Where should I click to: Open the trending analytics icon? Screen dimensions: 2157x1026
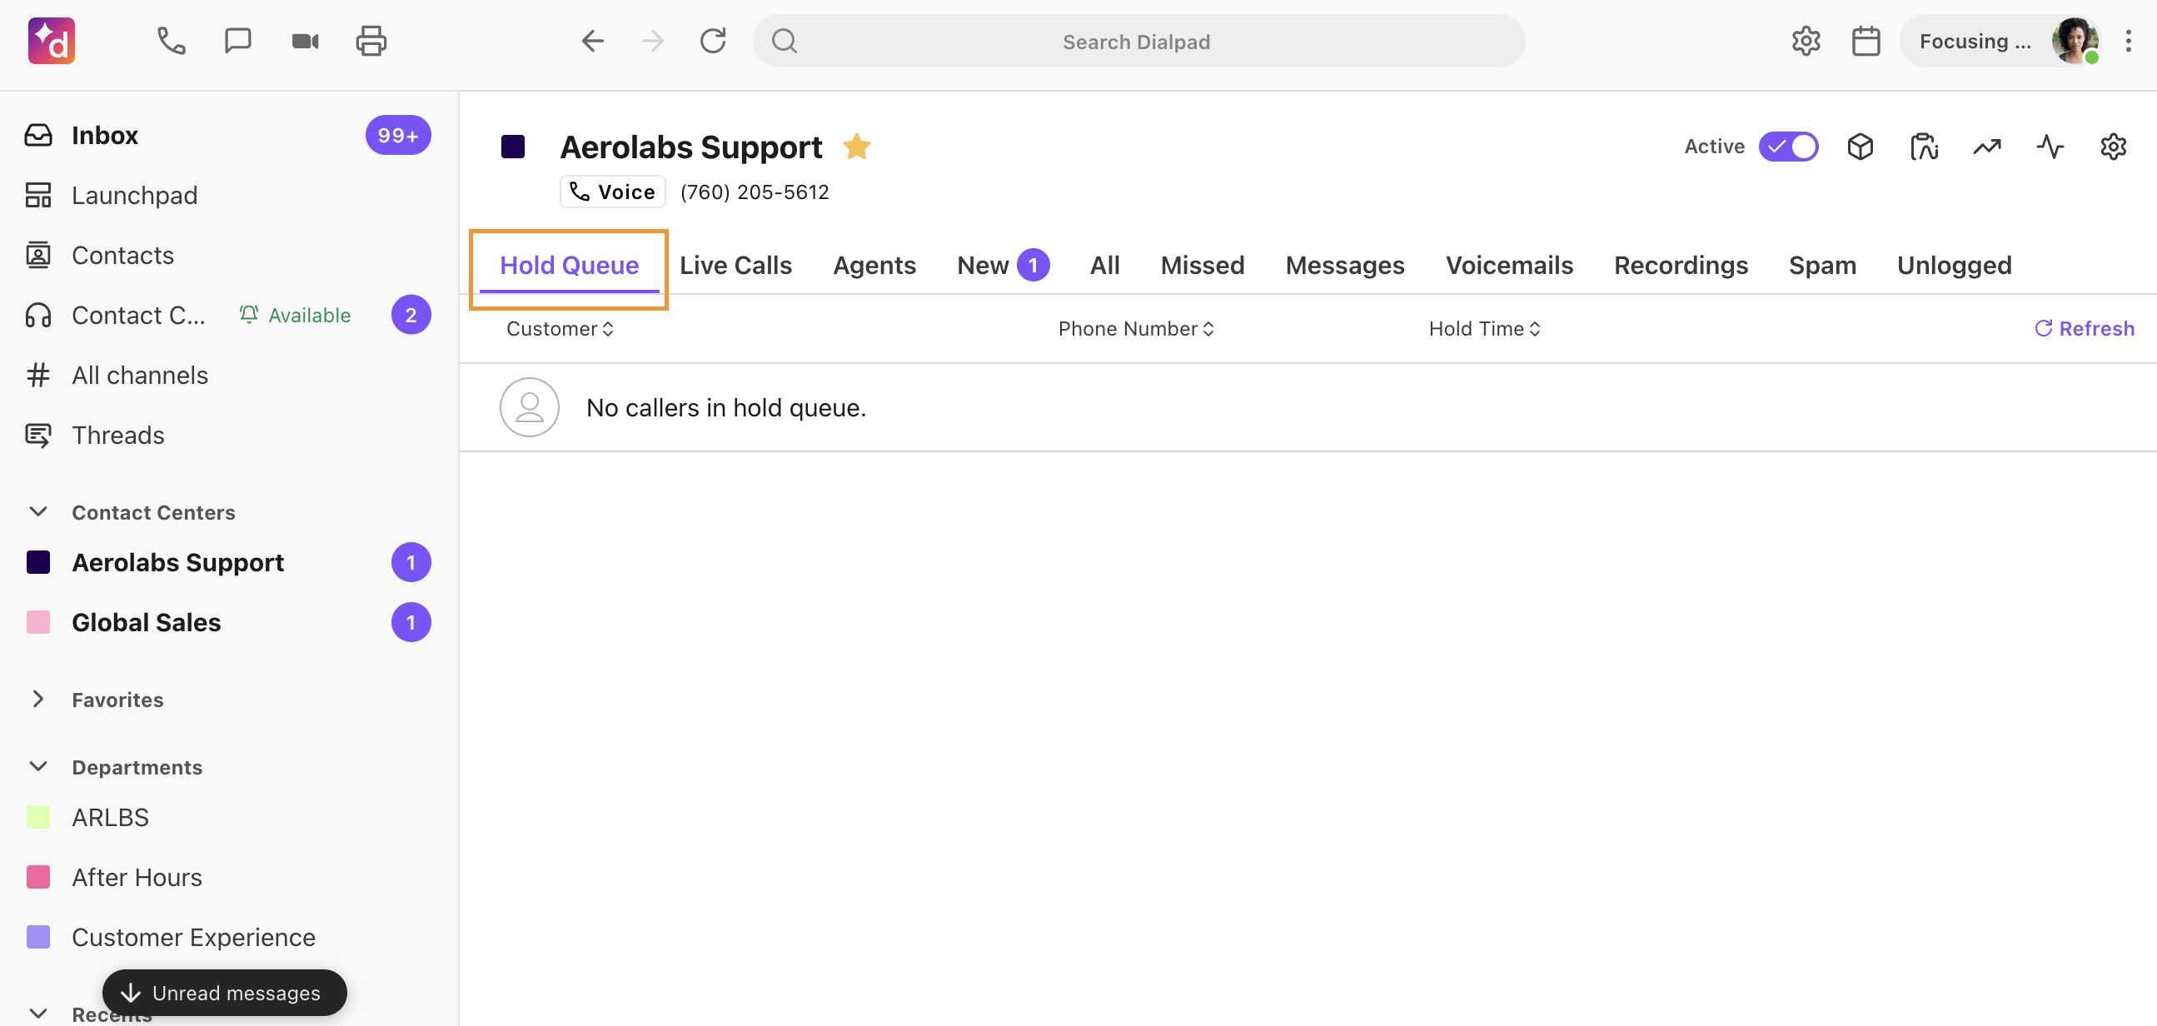click(1987, 147)
